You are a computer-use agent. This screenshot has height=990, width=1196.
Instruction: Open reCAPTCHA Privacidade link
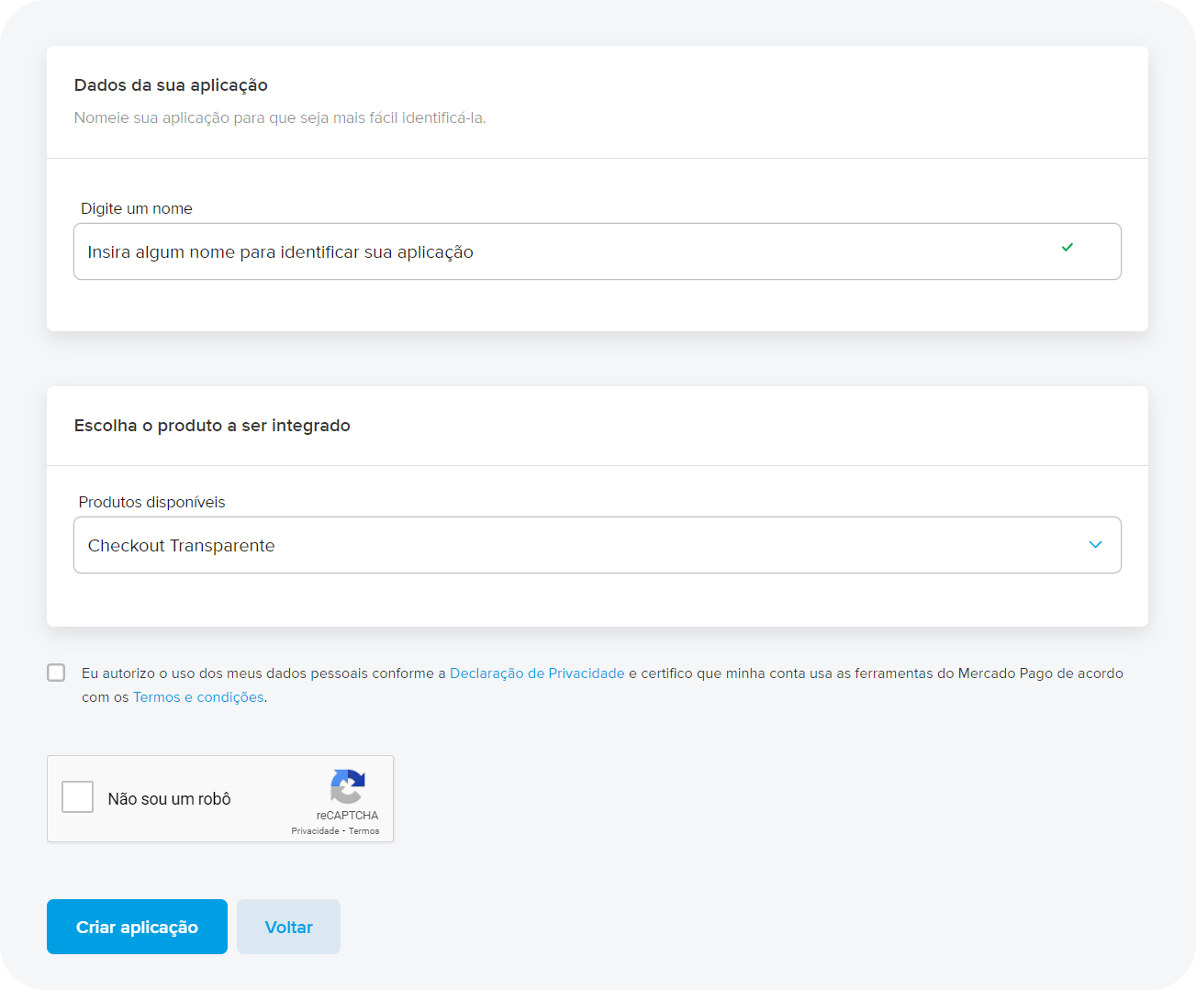315,830
